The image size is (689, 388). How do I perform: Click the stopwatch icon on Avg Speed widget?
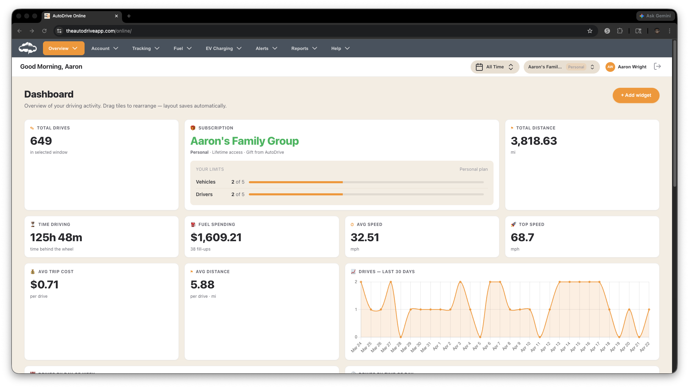pos(353,224)
